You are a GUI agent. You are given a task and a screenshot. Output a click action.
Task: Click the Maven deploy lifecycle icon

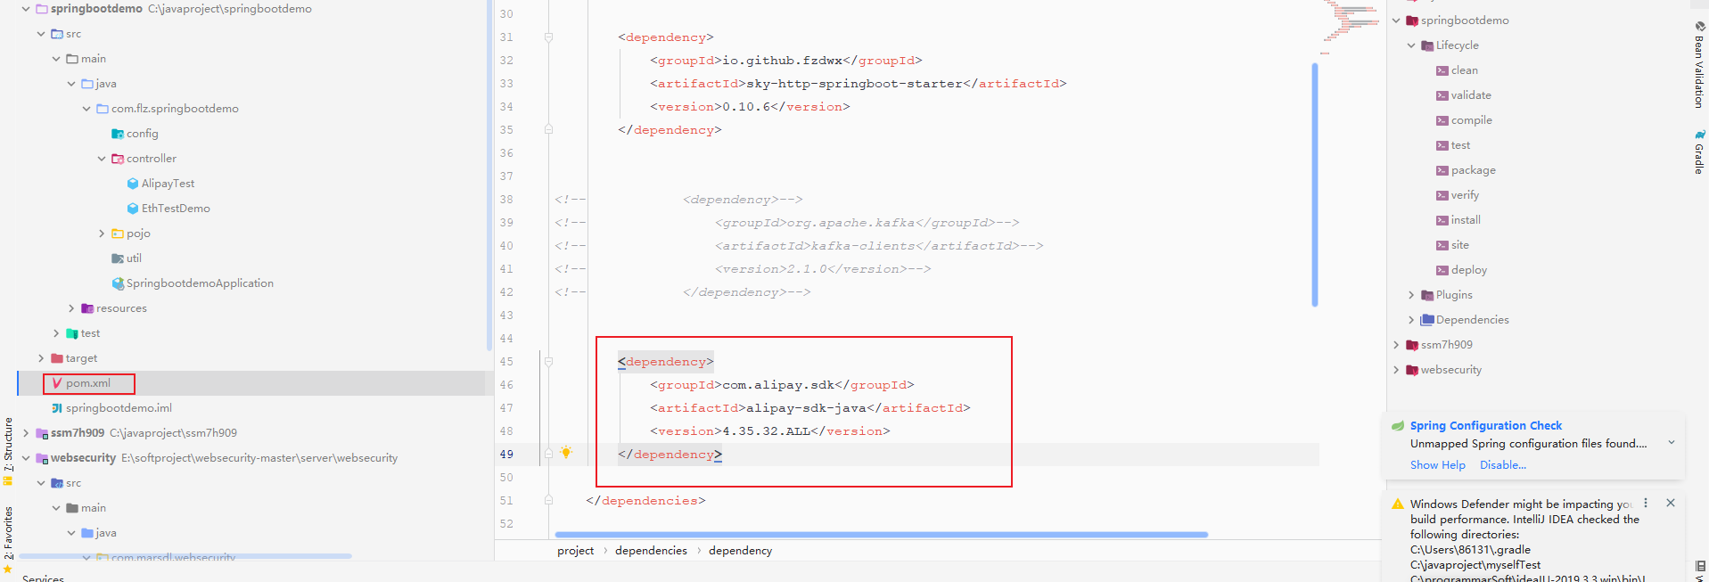[x=1442, y=270]
